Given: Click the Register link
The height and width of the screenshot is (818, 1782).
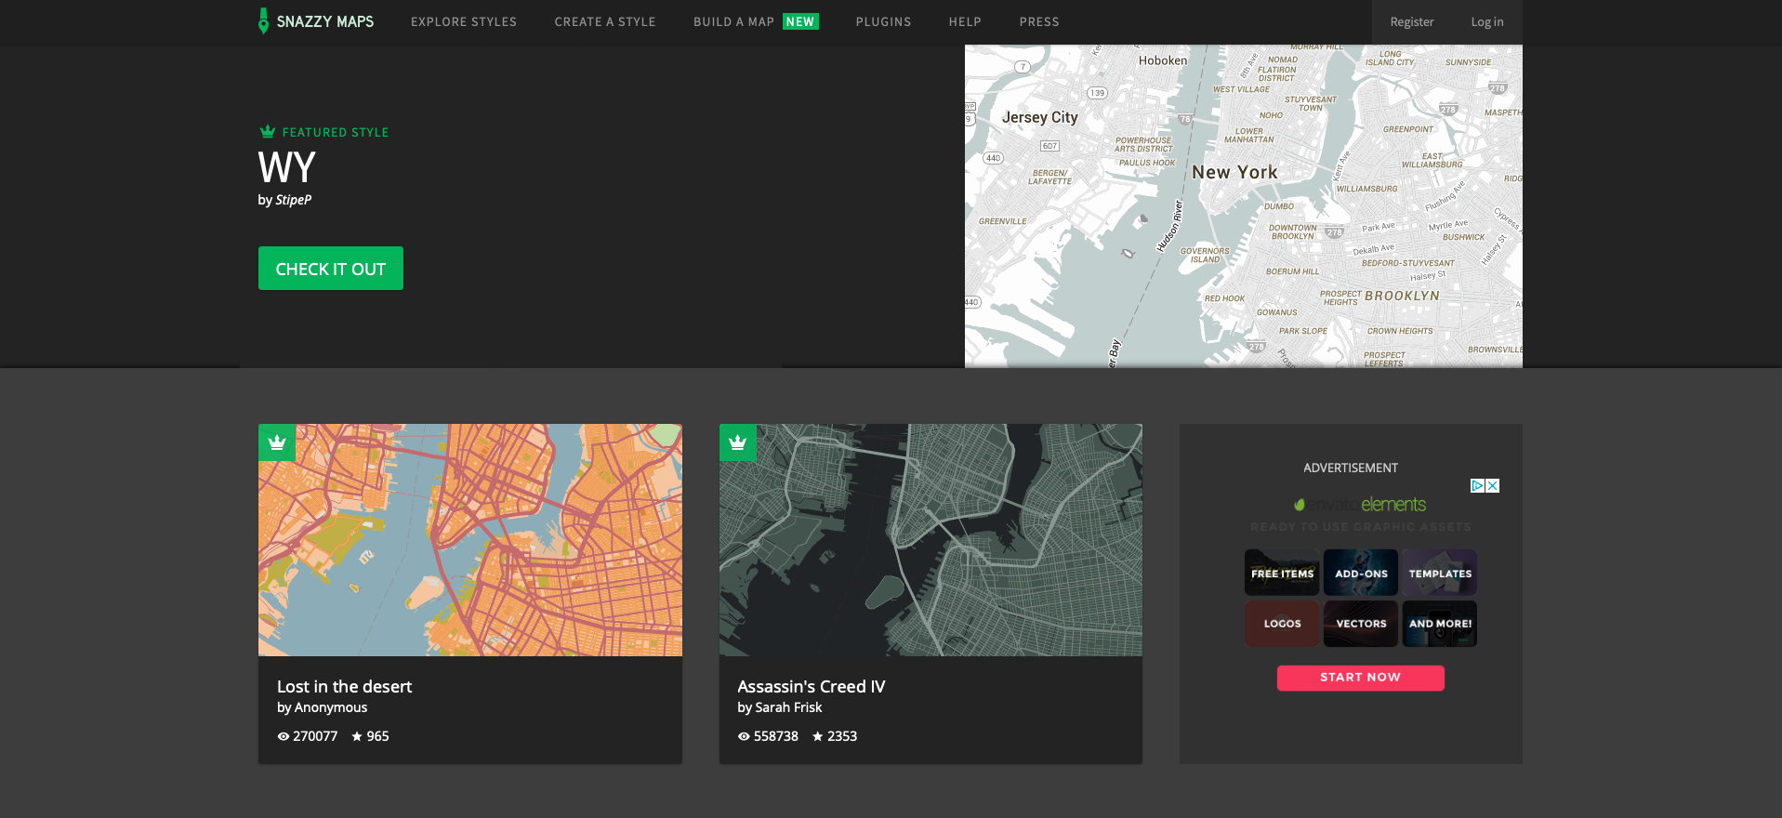Looking at the screenshot, I should click(1412, 21).
